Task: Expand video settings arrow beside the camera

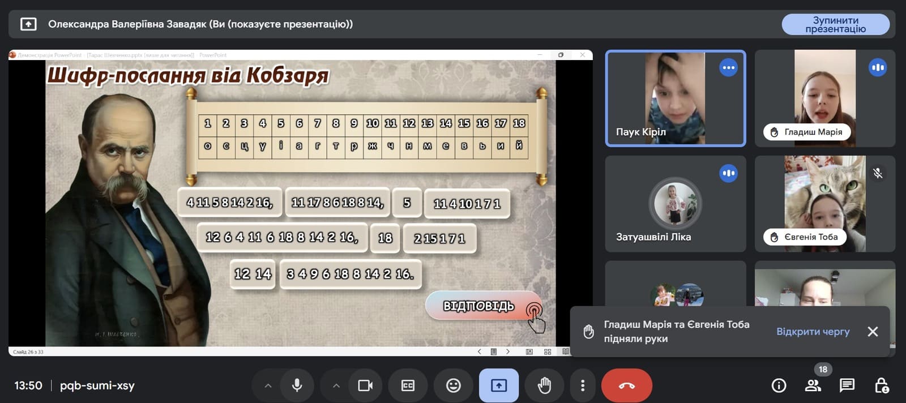Action: click(336, 385)
